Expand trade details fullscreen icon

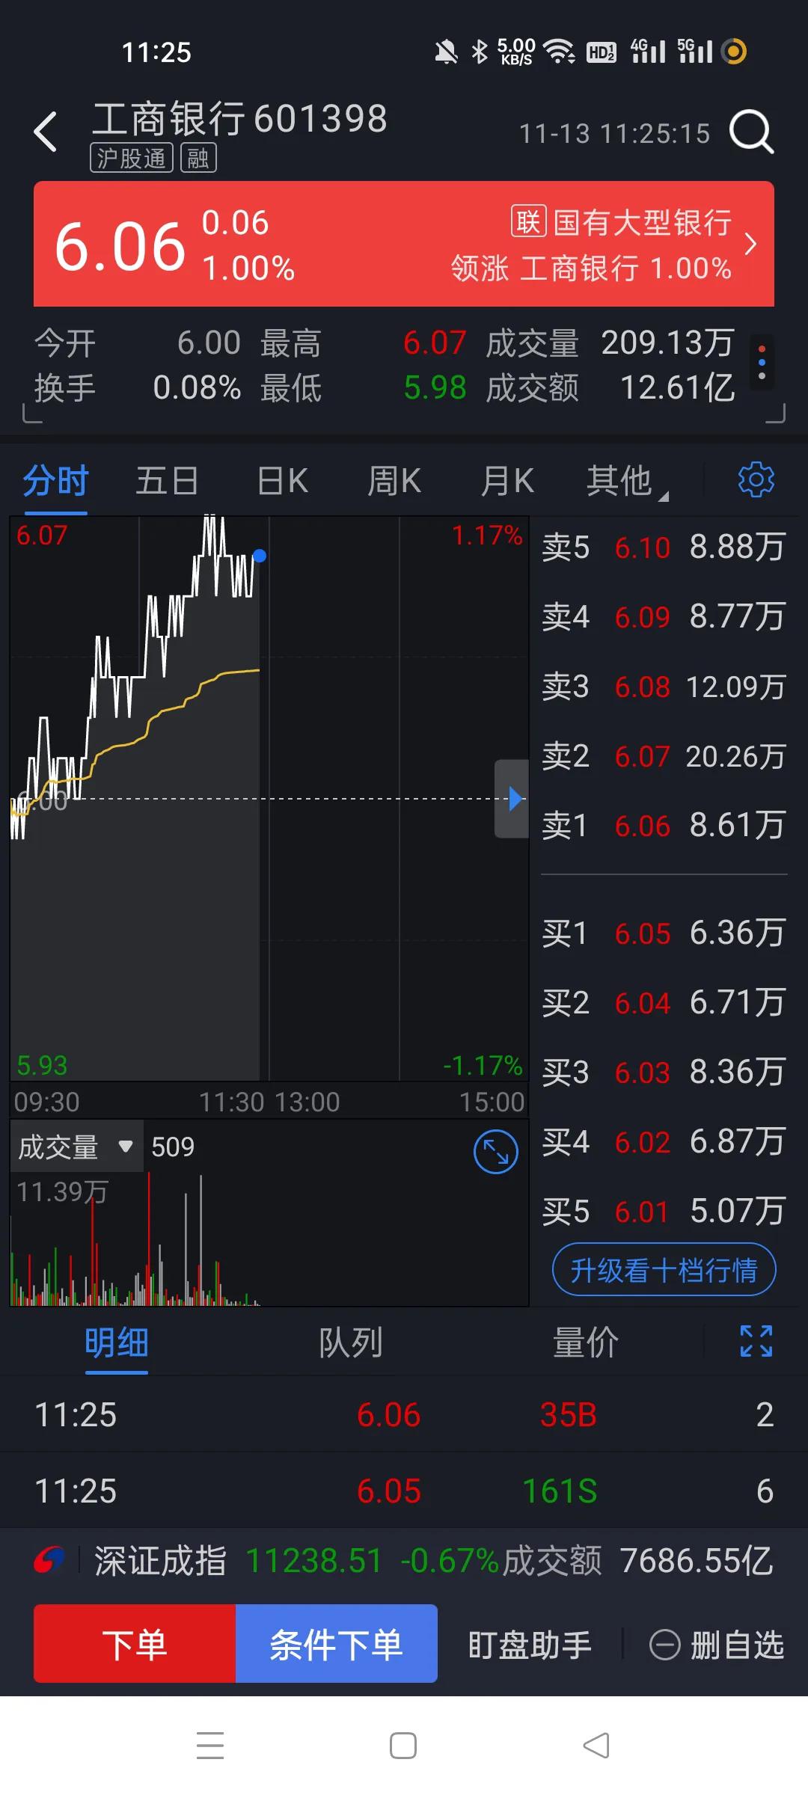tap(756, 1341)
